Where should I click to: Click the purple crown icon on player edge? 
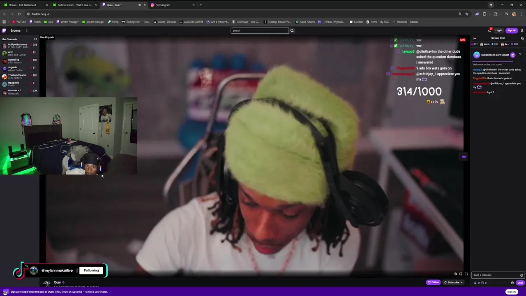(x=464, y=156)
